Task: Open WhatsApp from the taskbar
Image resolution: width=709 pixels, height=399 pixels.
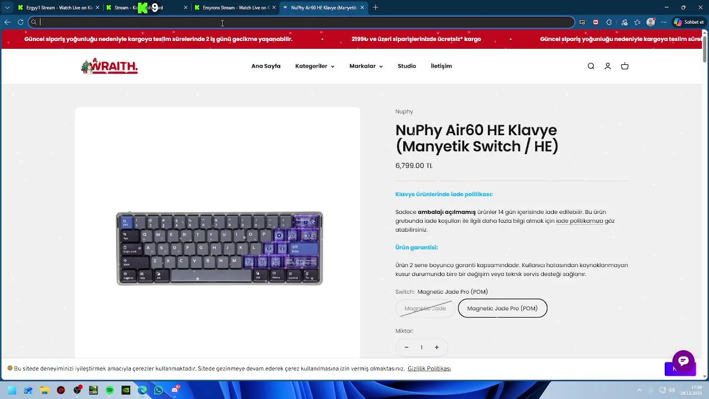Action: (x=158, y=390)
